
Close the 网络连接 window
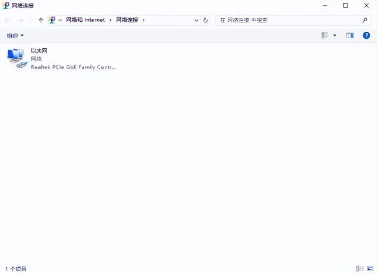(366, 5)
